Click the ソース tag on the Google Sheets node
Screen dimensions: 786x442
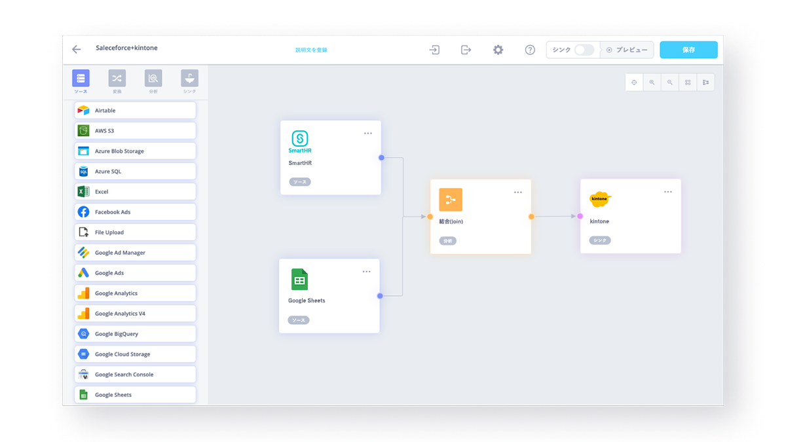coord(299,320)
